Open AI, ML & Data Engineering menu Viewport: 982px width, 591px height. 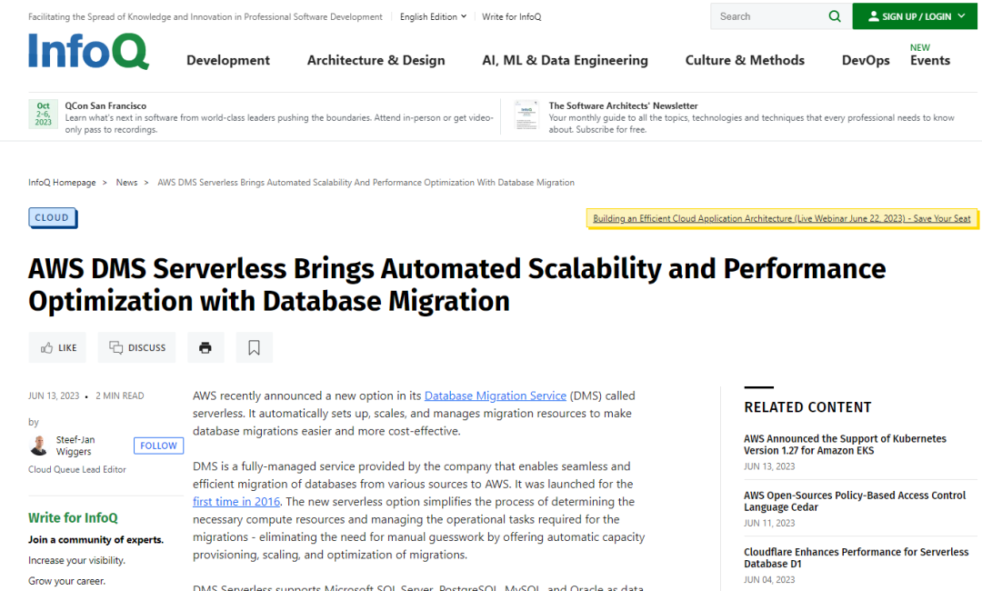pos(565,60)
